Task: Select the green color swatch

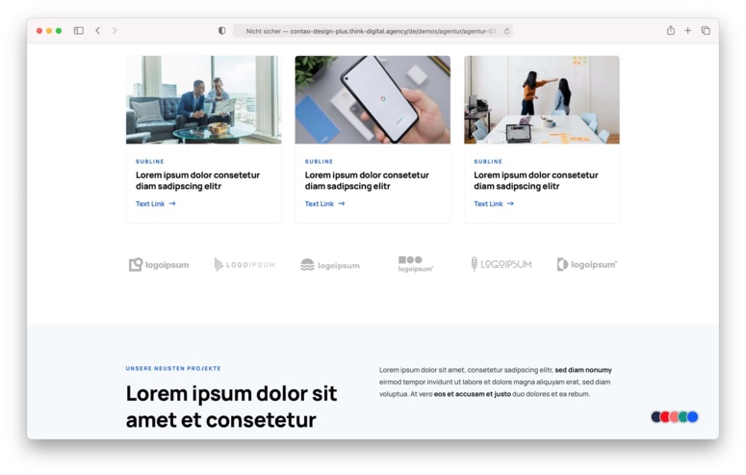Action: (683, 417)
